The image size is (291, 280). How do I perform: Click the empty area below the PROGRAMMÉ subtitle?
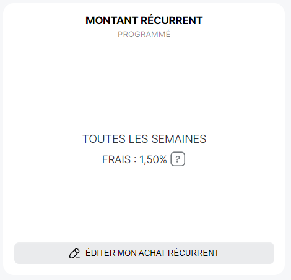[144, 82]
